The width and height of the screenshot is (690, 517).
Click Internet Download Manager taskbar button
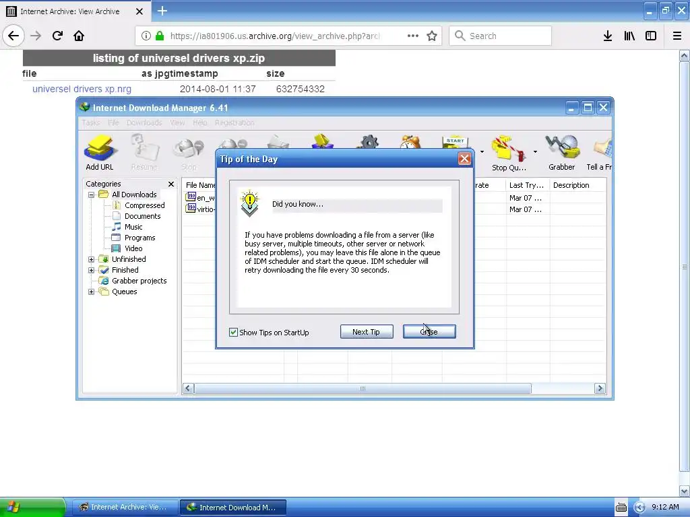pos(233,507)
